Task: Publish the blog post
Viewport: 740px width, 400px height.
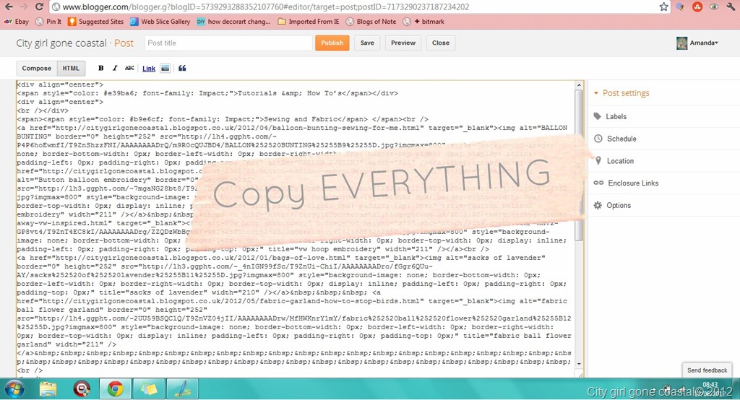Action: tap(332, 43)
